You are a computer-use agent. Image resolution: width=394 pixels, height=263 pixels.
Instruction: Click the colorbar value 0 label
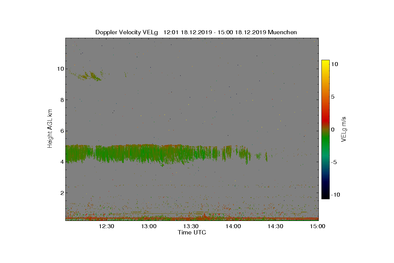[333, 130]
